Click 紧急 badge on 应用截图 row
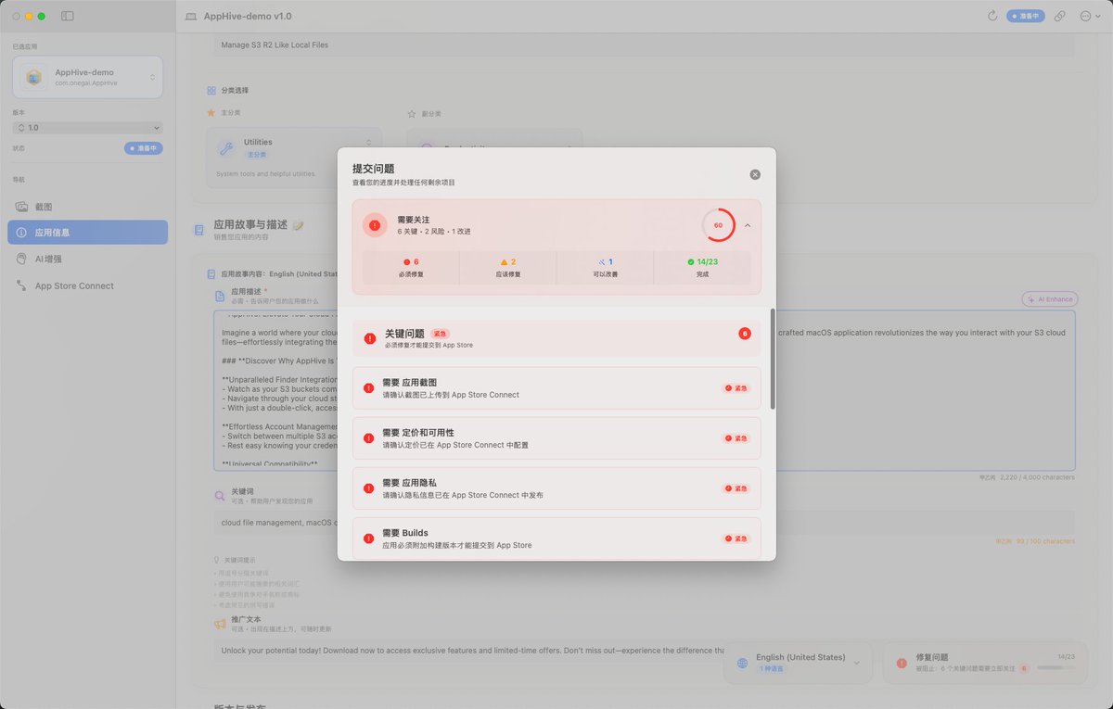Screen dimensions: 1113x709 pos(736,388)
